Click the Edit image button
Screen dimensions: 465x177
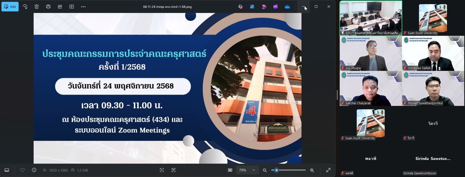pos(10,7)
